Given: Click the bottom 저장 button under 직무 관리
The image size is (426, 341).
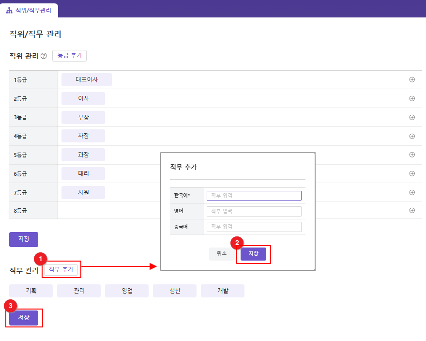Looking at the screenshot, I should [24, 318].
